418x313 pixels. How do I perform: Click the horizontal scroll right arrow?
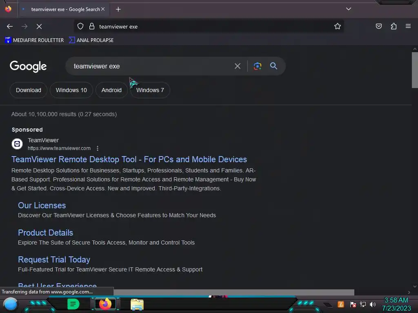tap(409, 292)
